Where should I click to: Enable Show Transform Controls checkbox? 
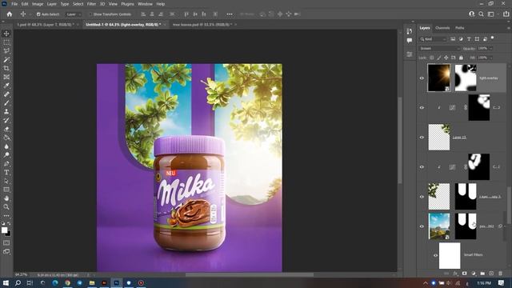(90, 14)
